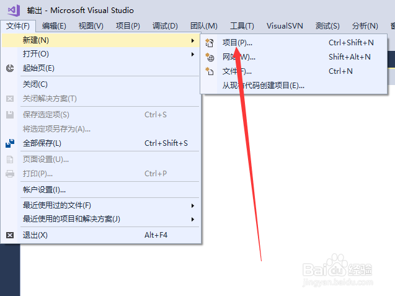395x296 pixels.
Task: Click the new project icon beside 项目(P)
Action: click(x=210, y=43)
